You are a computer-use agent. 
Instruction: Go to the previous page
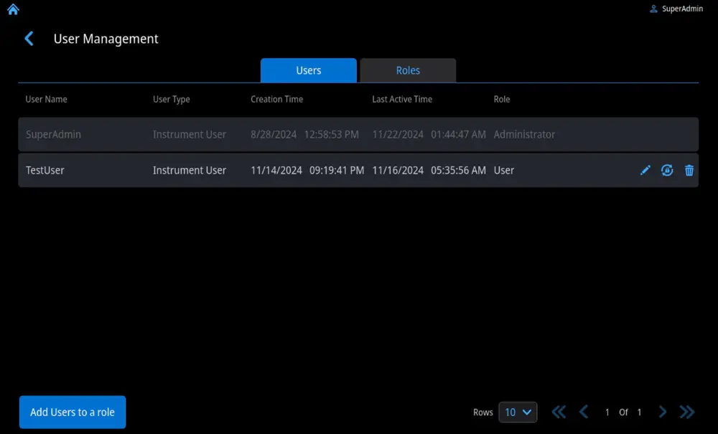point(583,412)
